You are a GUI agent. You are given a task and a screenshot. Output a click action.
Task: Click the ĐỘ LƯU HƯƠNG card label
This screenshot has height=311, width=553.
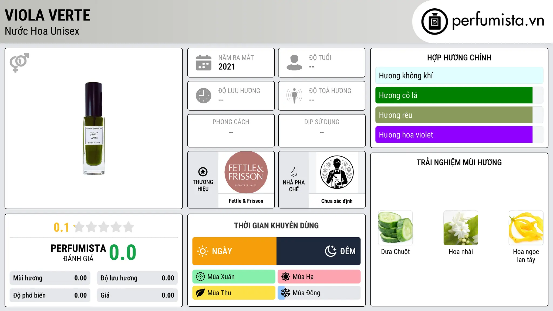pos(239,91)
